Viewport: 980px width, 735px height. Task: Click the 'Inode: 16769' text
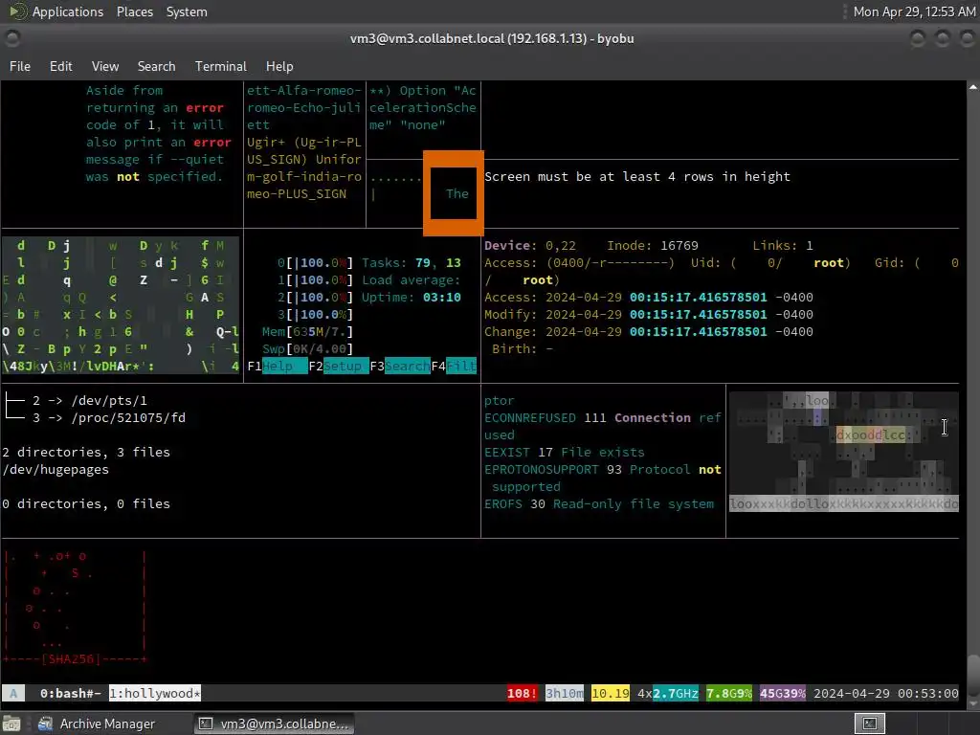click(653, 246)
